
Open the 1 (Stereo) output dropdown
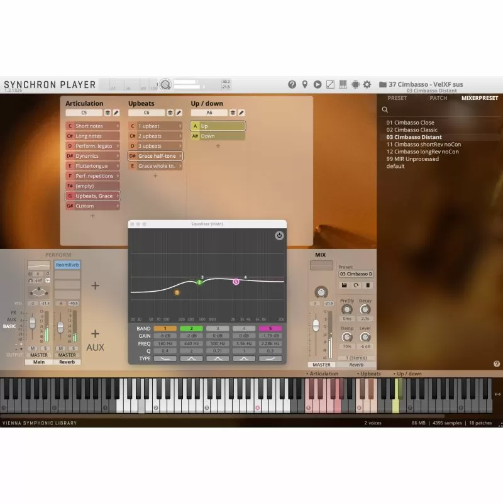[x=356, y=358]
